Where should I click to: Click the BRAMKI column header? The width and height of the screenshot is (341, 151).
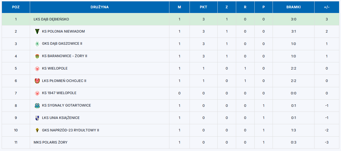[294, 7]
